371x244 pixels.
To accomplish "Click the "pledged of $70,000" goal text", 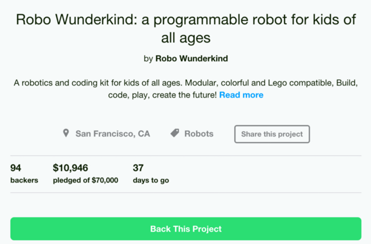I will click(85, 180).
